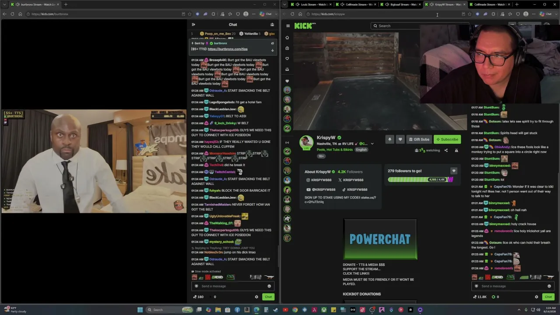Send message with Chat button in KrispyW
Viewport: 560px width, 315px height.
coord(548,297)
